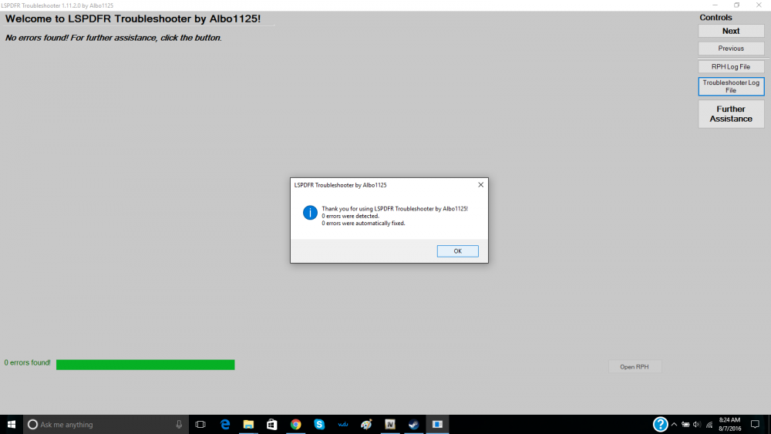Open Steam from the taskbar

(x=413, y=424)
